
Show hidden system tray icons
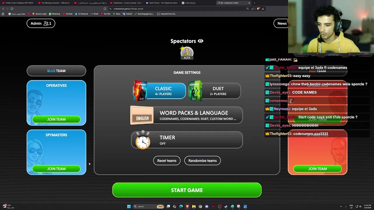(341, 206)
